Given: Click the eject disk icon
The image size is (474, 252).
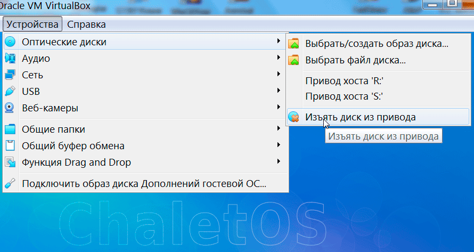Looking at the screenshot, I should [293, 117].
